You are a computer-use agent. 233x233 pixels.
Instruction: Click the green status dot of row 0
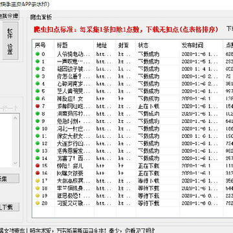coord(38,54)
